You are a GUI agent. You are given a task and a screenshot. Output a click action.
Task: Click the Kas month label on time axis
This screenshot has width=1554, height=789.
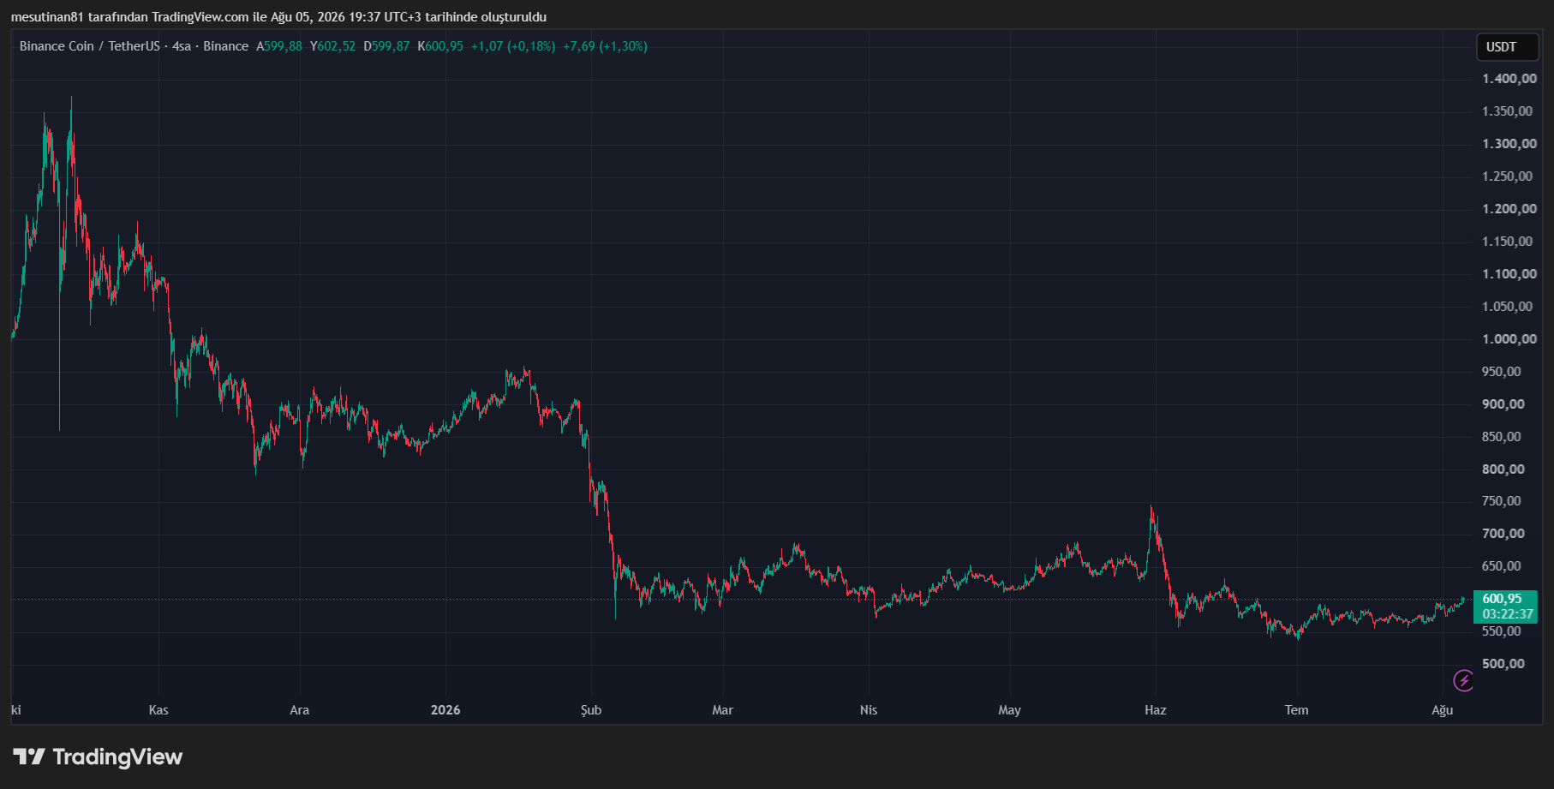point(158,710)
